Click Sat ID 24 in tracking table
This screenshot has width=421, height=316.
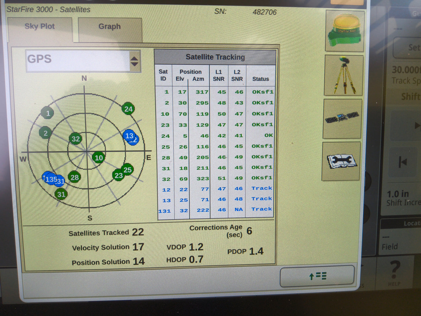point(165,136)
